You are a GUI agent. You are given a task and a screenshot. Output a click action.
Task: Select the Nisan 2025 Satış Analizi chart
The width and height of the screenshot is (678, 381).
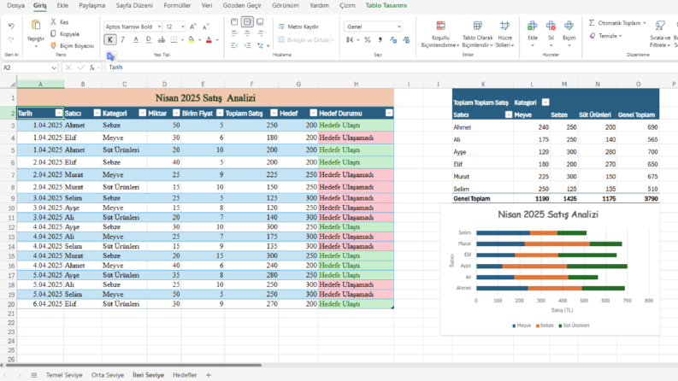(550, 269)
